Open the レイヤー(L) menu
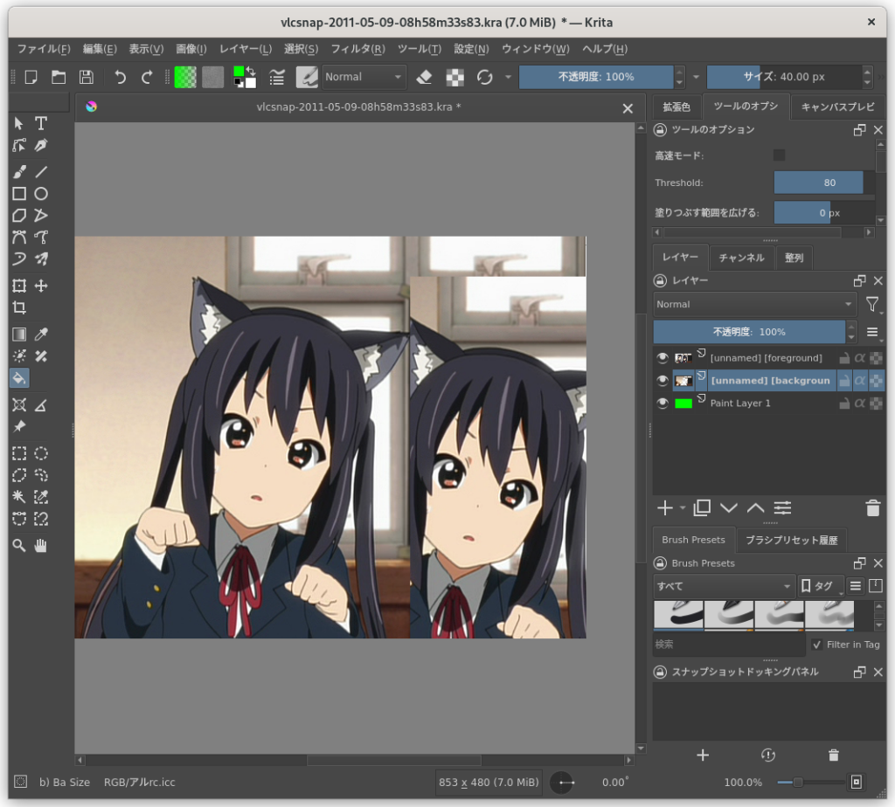 tap(246, 49)
